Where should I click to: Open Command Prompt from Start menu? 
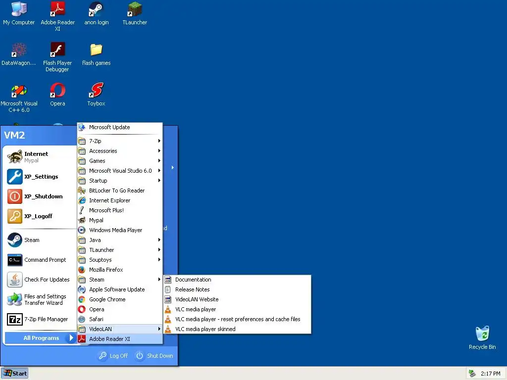coord(41,260)
